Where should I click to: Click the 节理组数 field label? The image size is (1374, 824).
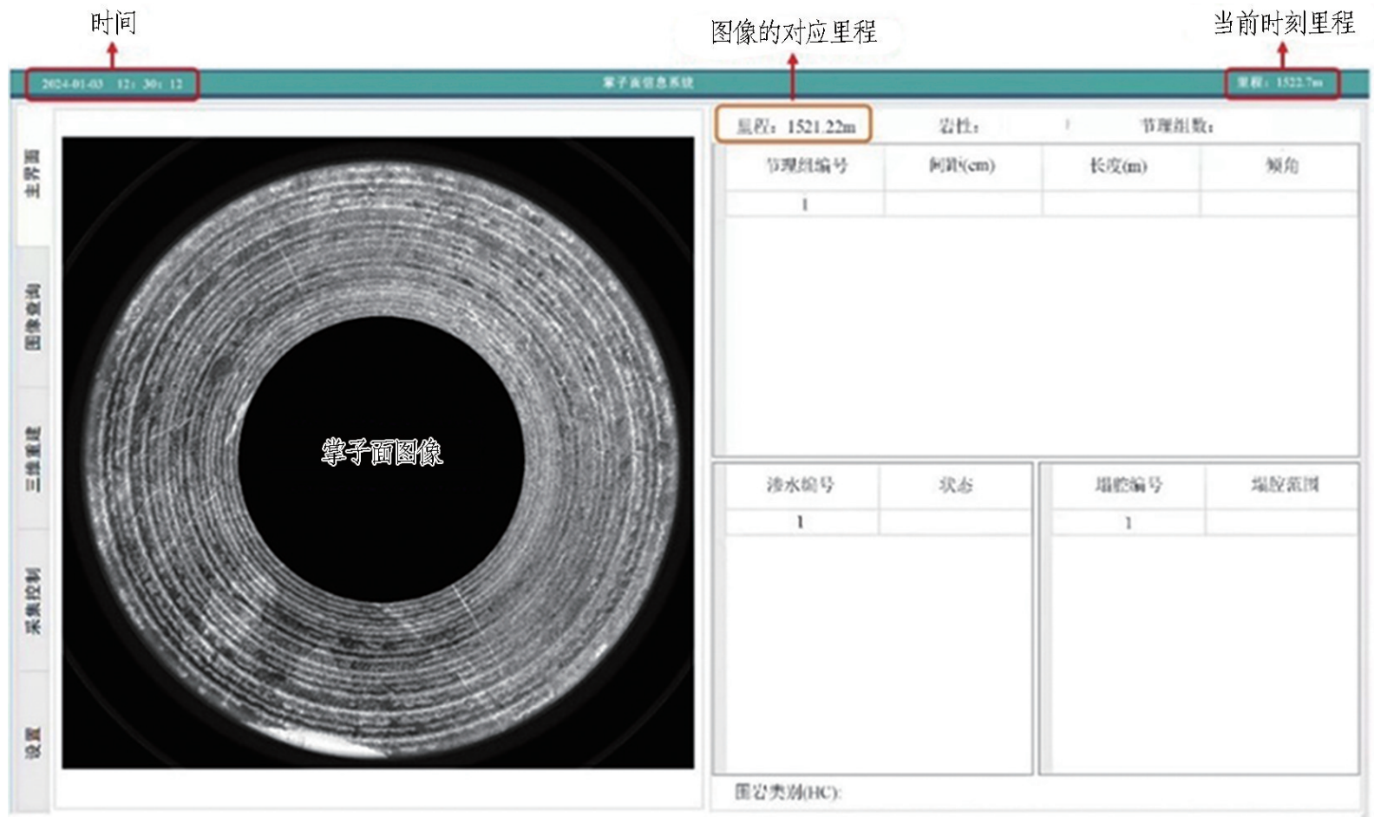point(1175,127)
